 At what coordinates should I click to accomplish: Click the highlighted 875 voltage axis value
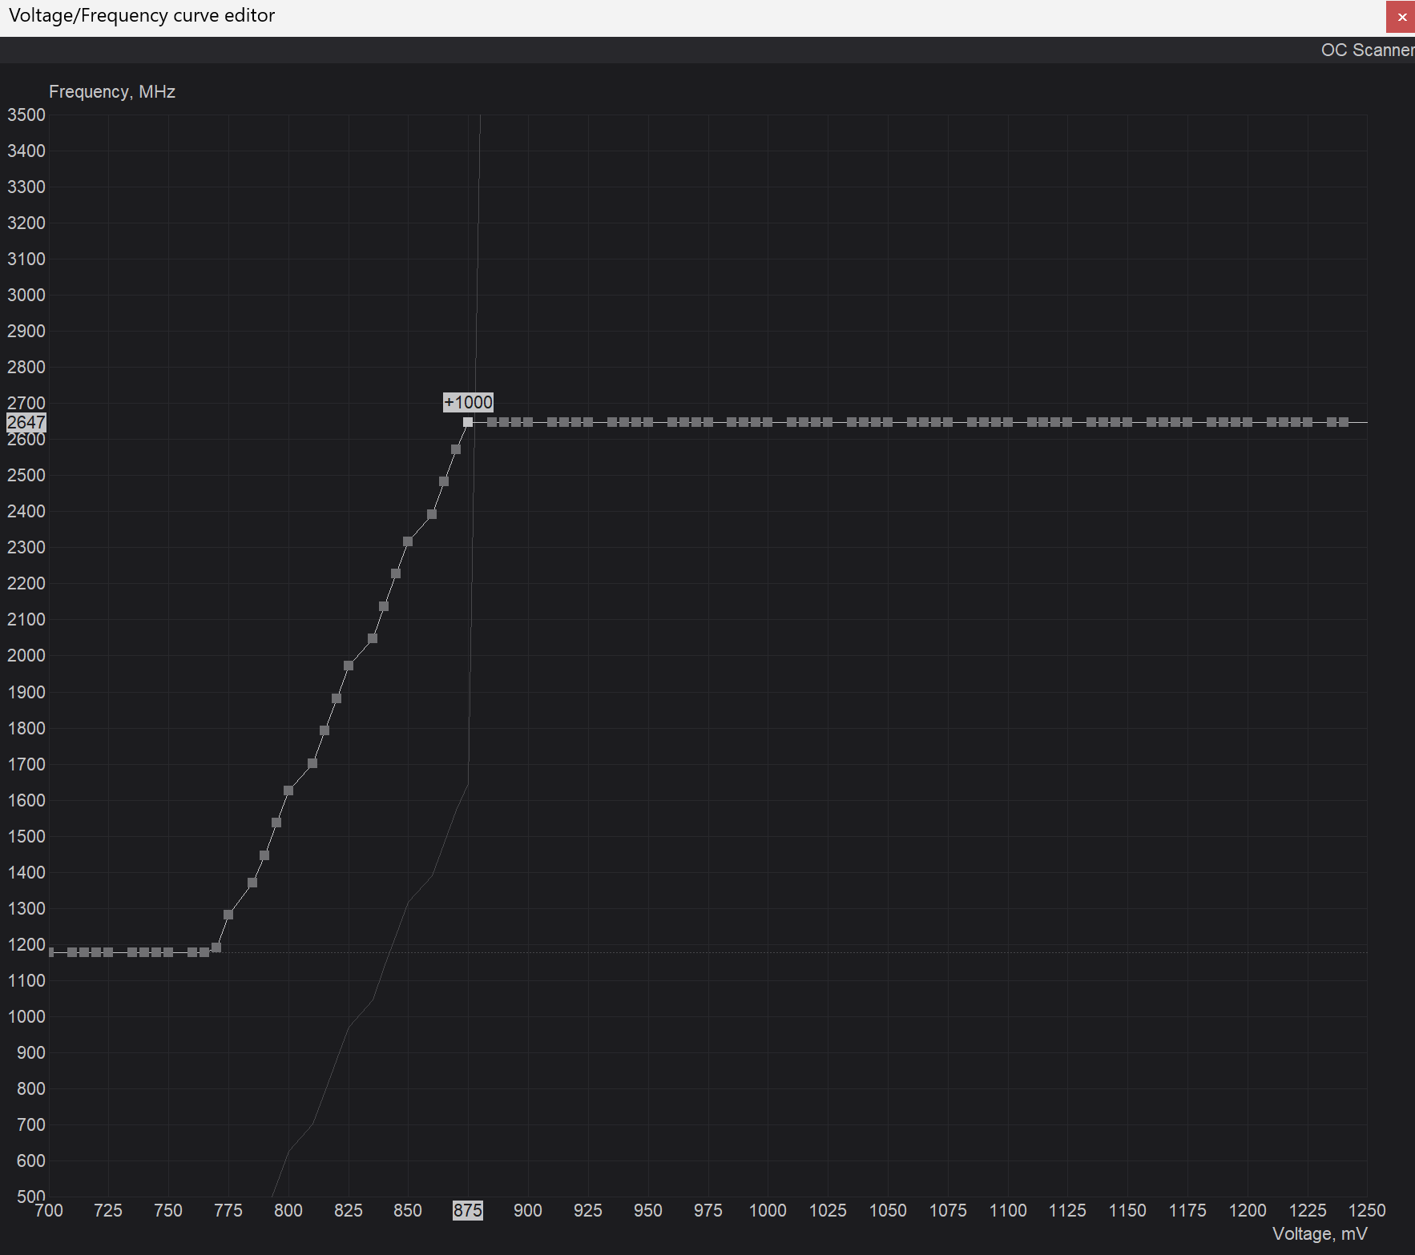pyautogui.click(x=468, y=1210)
